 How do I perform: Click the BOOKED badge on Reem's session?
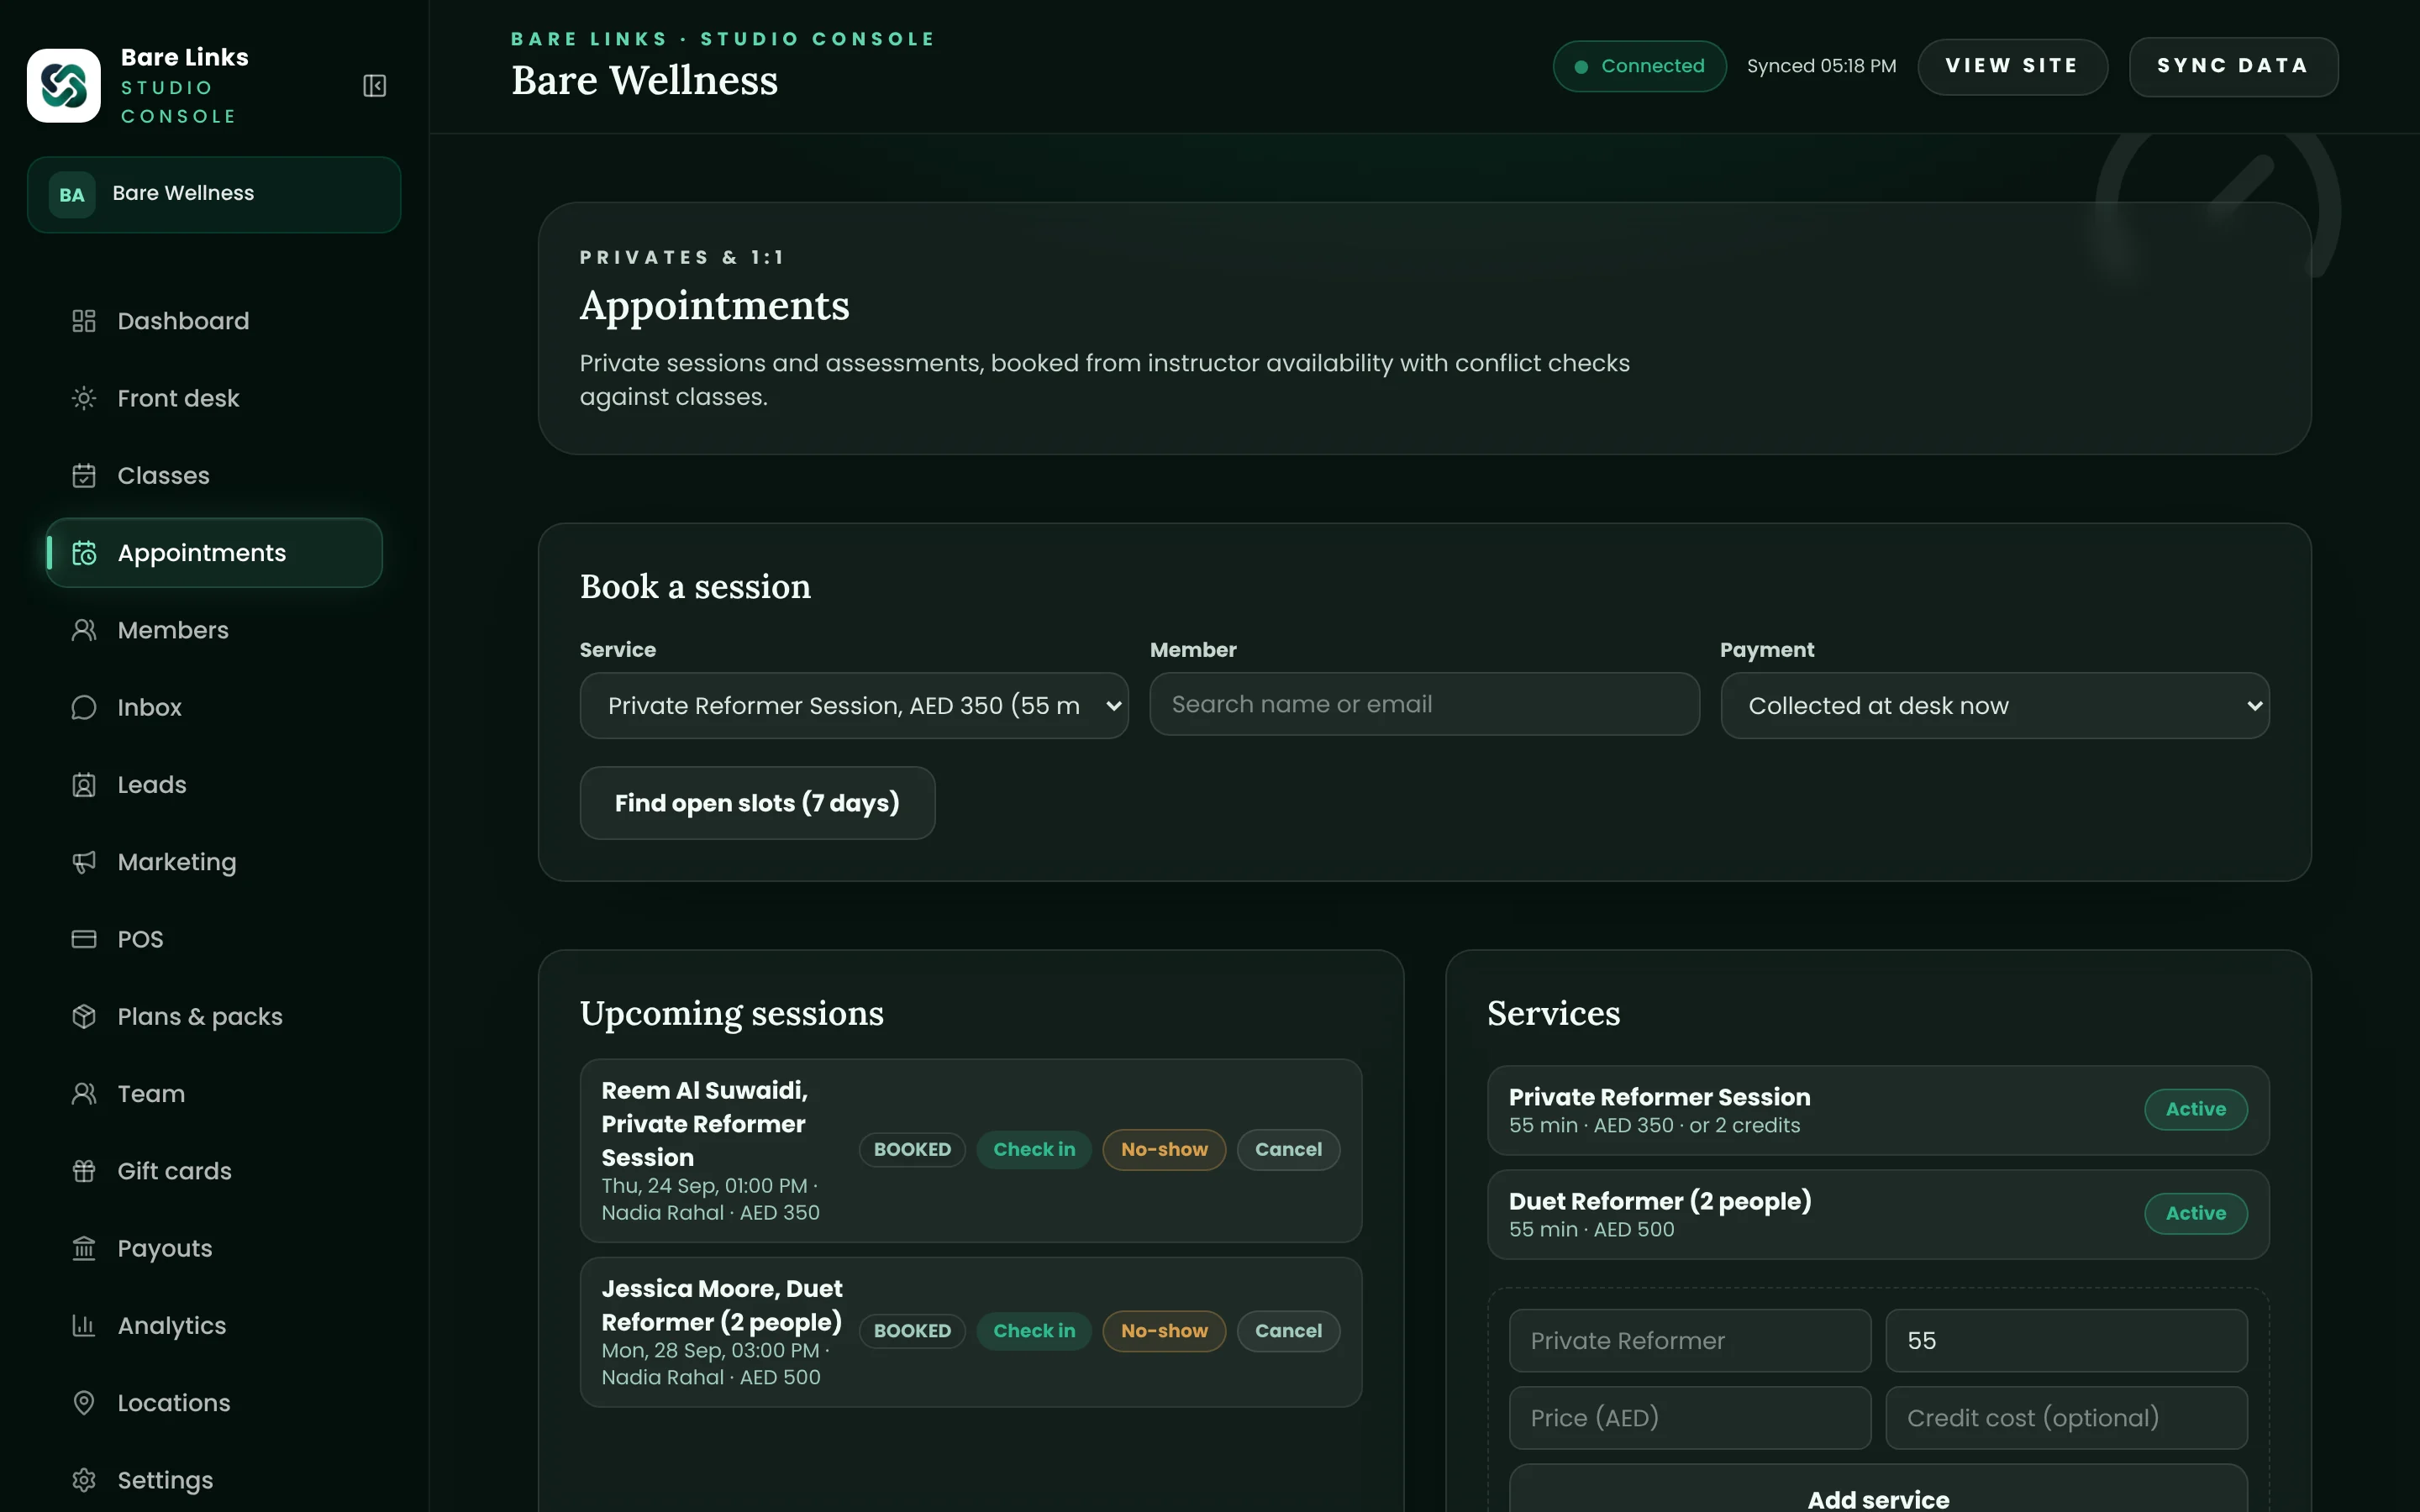pyautogui.click(x=912, y=1150)
